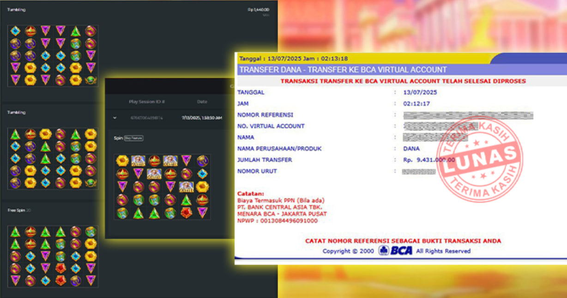Click the second Tumbling label
567x298 pixels.
(x=16, y=112)
